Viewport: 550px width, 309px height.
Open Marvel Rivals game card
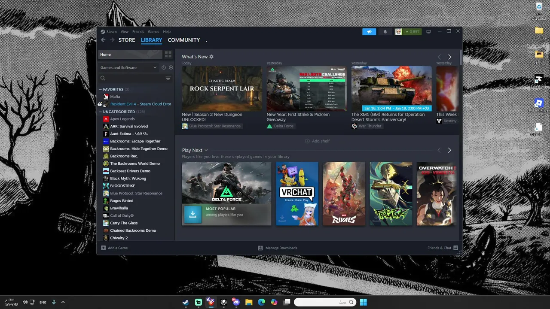pyautogui.click(x=344, y=194)
